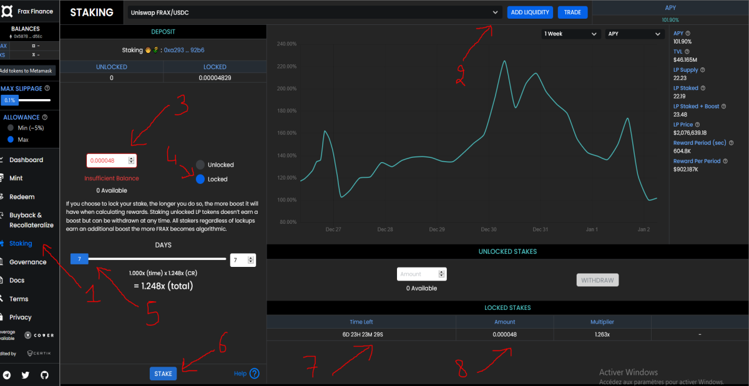
Task: Open the Allowance info icon
Action: point(44,117)
